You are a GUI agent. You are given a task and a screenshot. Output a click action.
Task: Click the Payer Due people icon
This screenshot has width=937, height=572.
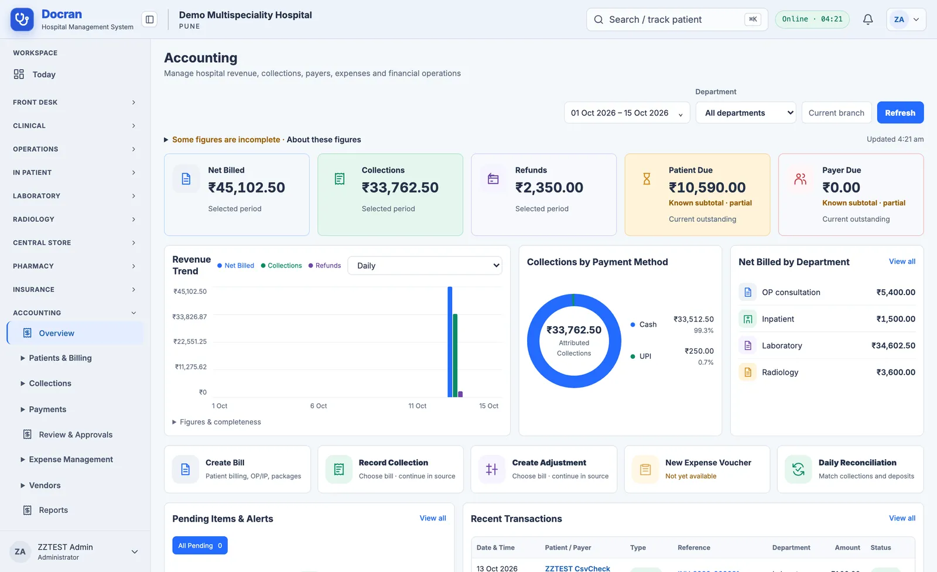800,179
